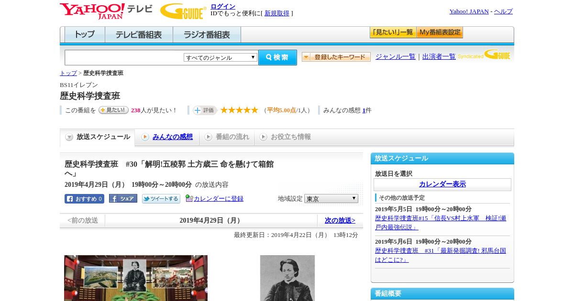Tweet the show with the ツイートする button
Image resolution: width=574 pixels, height=301 pixels.
point(161,199)
